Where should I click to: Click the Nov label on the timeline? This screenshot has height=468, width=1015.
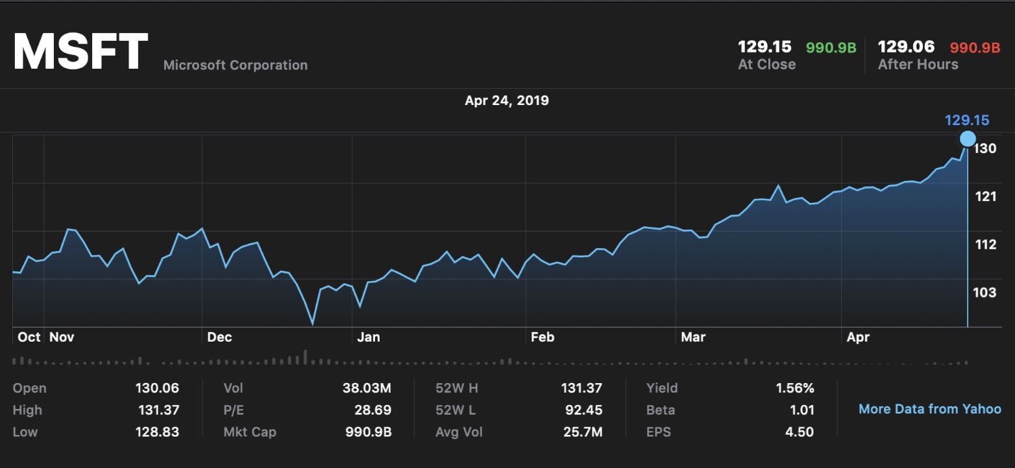62,337
